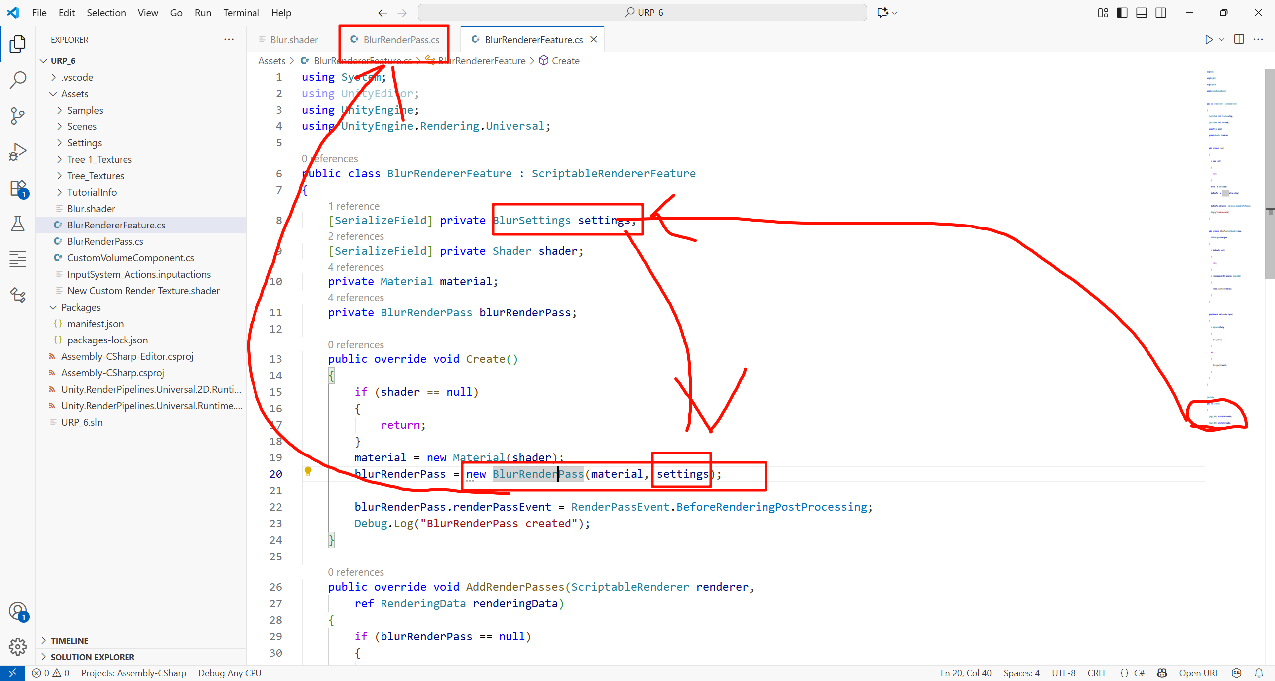
Task: Open the Terminal menu
Action: pyautogui.click(x=241, y=13)
